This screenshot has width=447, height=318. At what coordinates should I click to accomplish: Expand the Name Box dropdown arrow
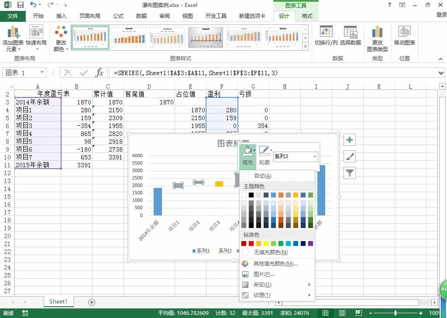pos(42,73)
